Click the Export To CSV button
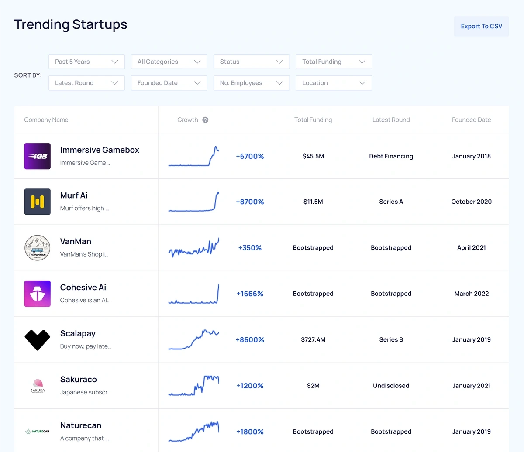This screenshot has width=524, height=452. pyautogui.click(x=482, y=26)
